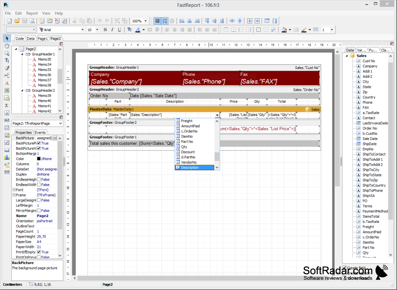Collapse the GroupHeader2 tree node
This screenshot has width=397, height=290.
point(22,90)
